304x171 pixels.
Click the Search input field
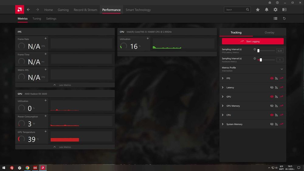click(x=237, y=10)
